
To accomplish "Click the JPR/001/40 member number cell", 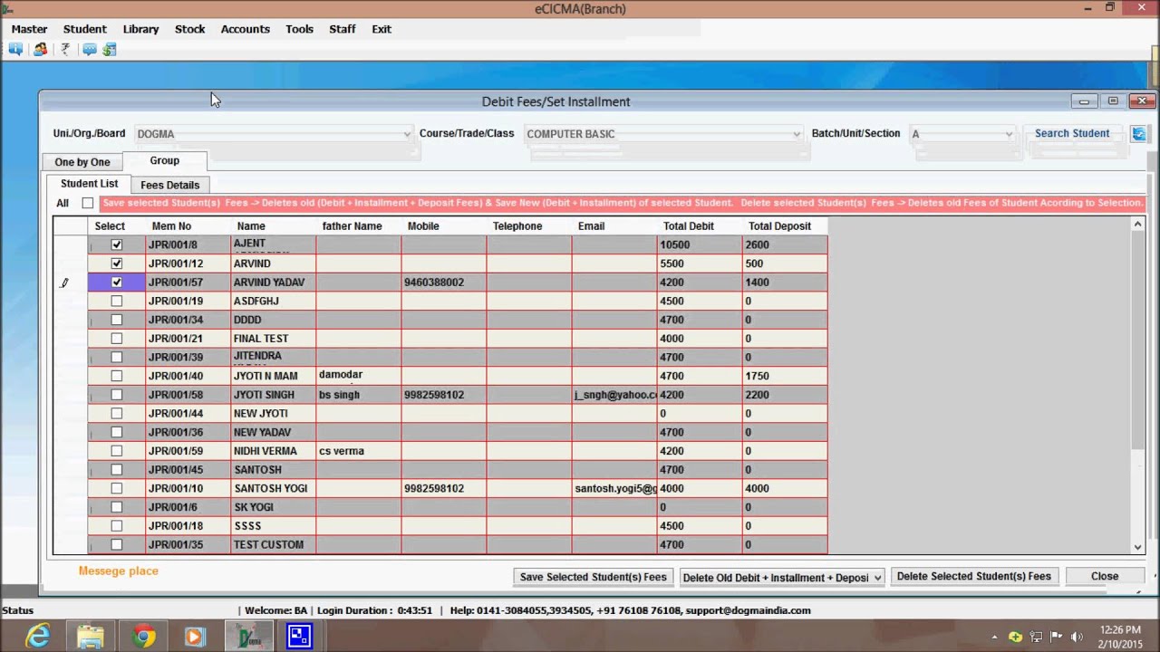I will [x=188, y=376].
